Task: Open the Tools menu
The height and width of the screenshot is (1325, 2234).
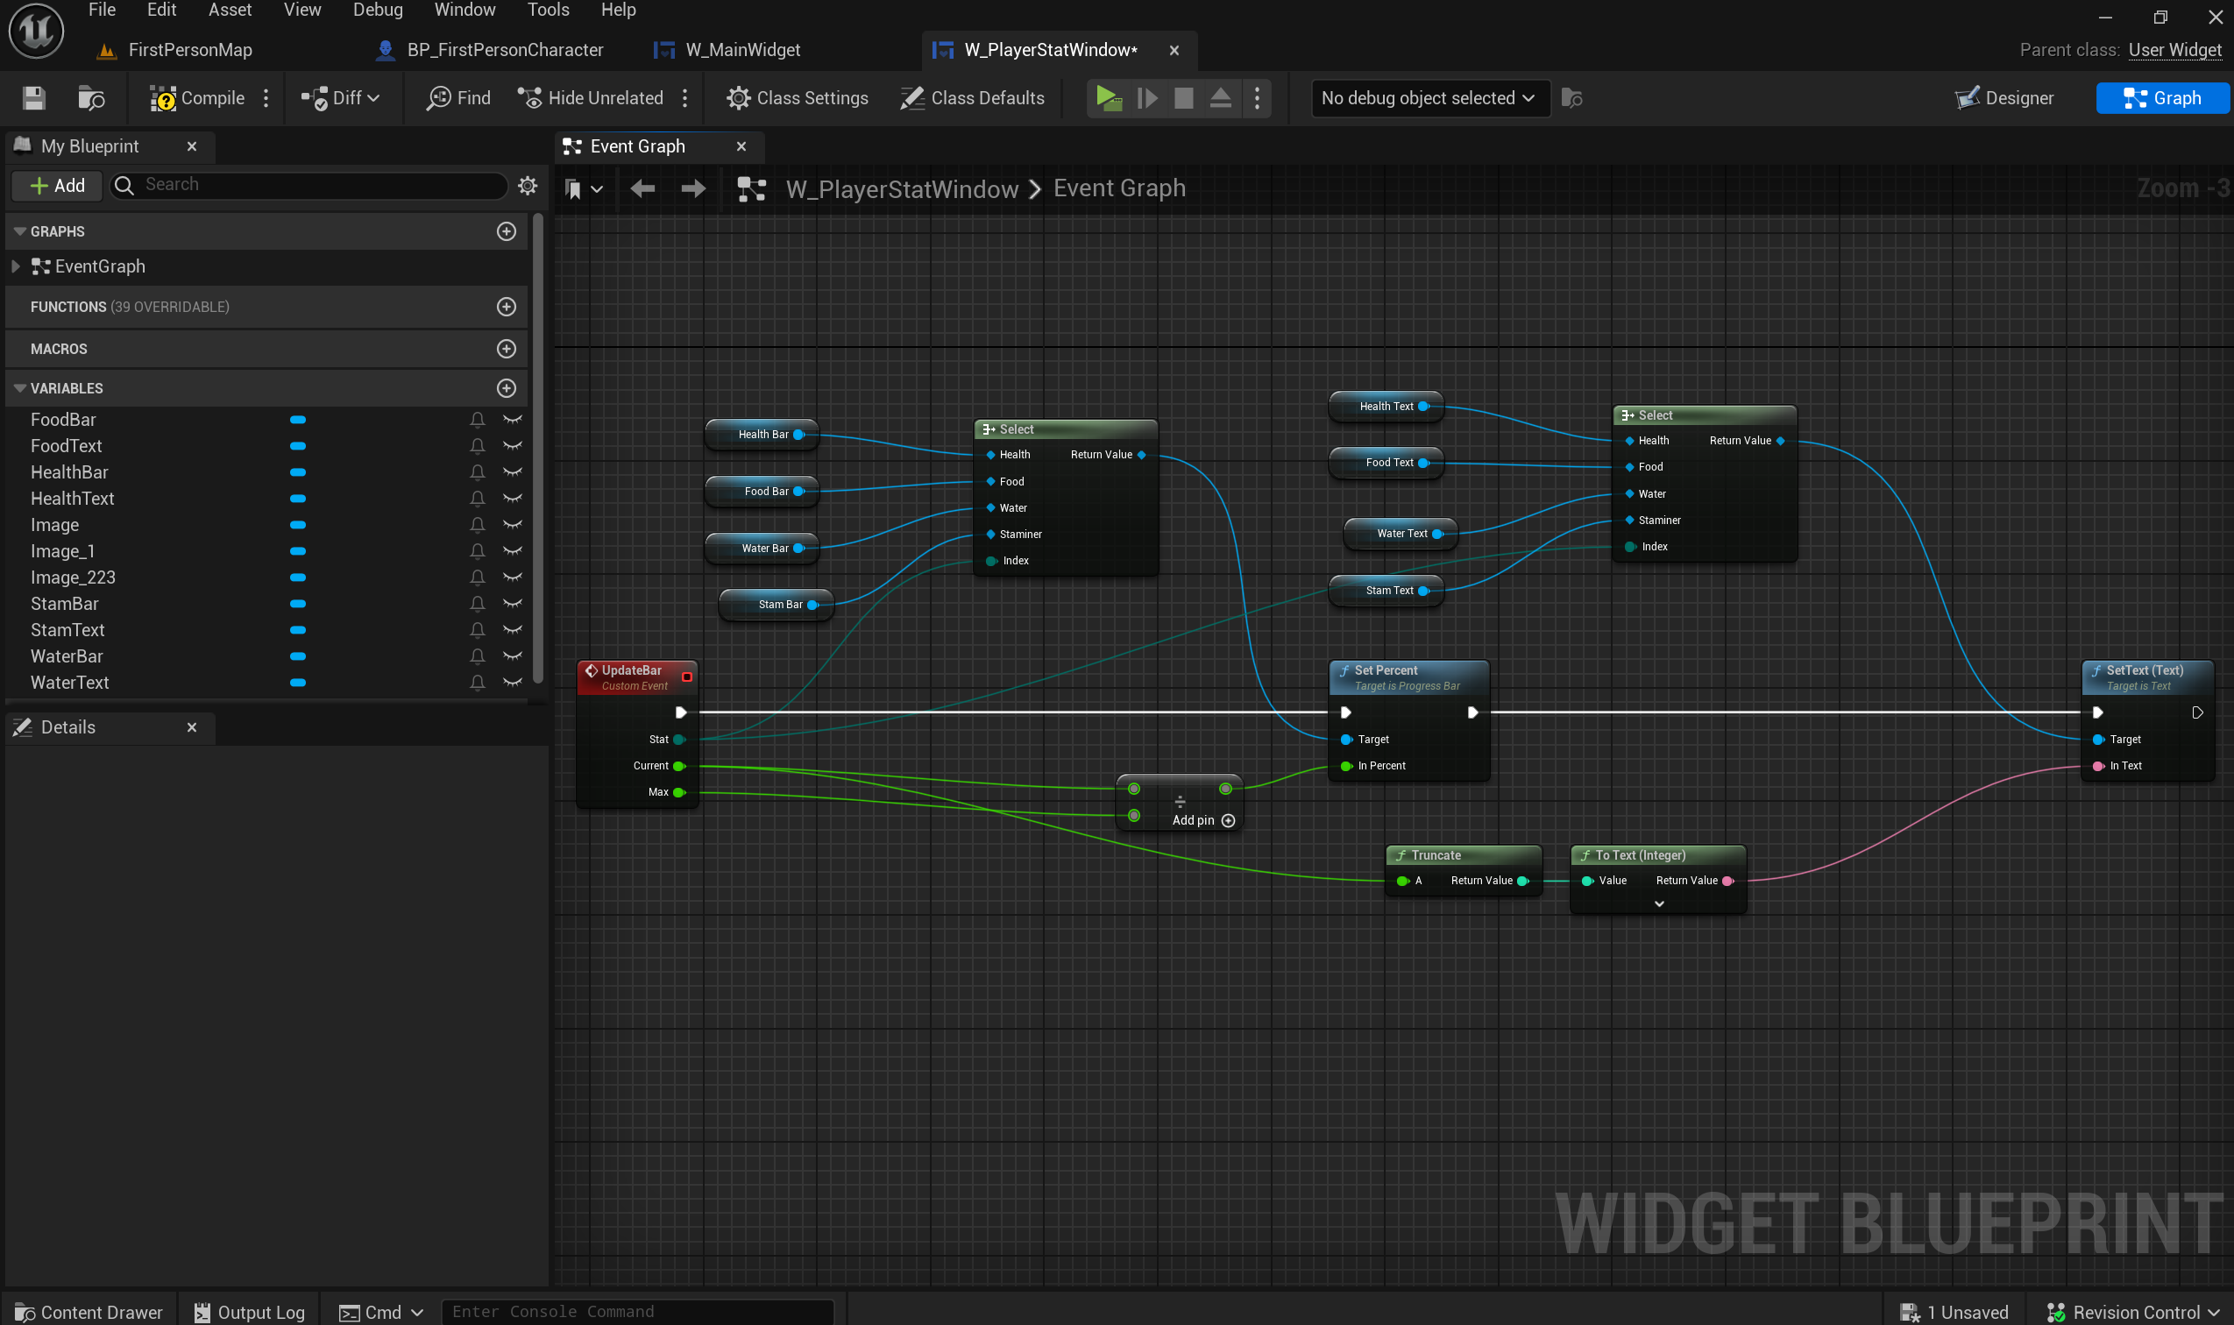Action: click(x=548, y=10)
